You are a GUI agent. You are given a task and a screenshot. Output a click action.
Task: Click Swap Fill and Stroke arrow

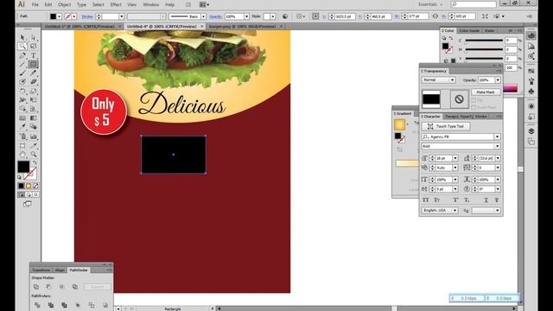point(35,163)
